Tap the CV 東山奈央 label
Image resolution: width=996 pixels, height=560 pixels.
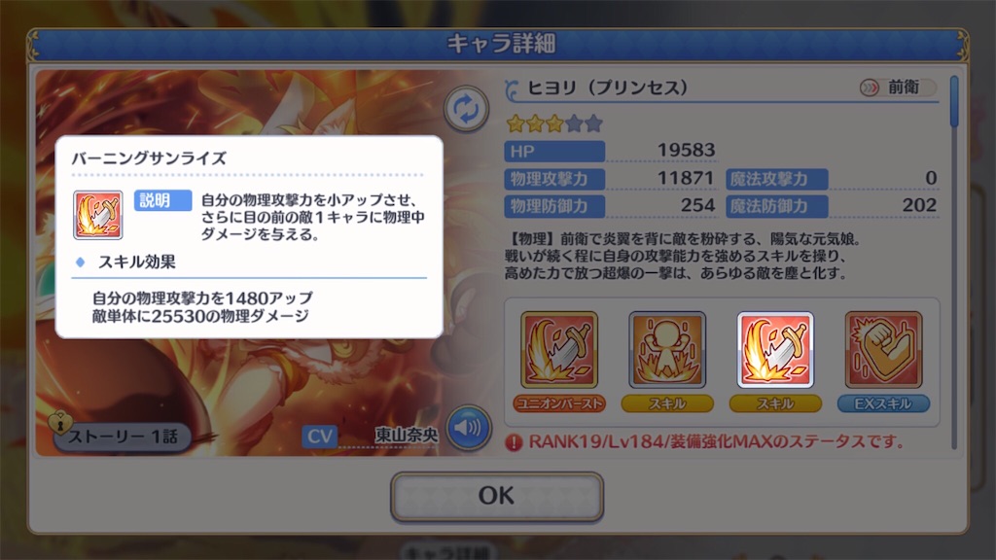pyautogui.click(x=371, y=436)
